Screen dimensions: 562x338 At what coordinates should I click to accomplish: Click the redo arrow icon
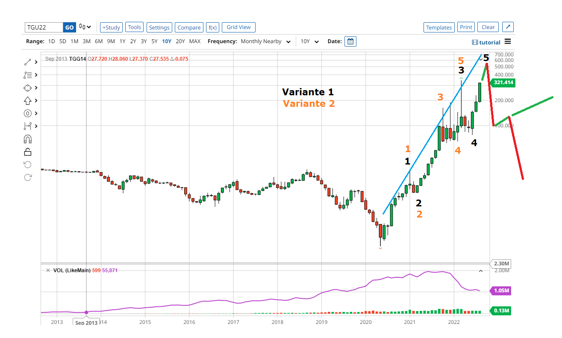(x=28, y=177)
